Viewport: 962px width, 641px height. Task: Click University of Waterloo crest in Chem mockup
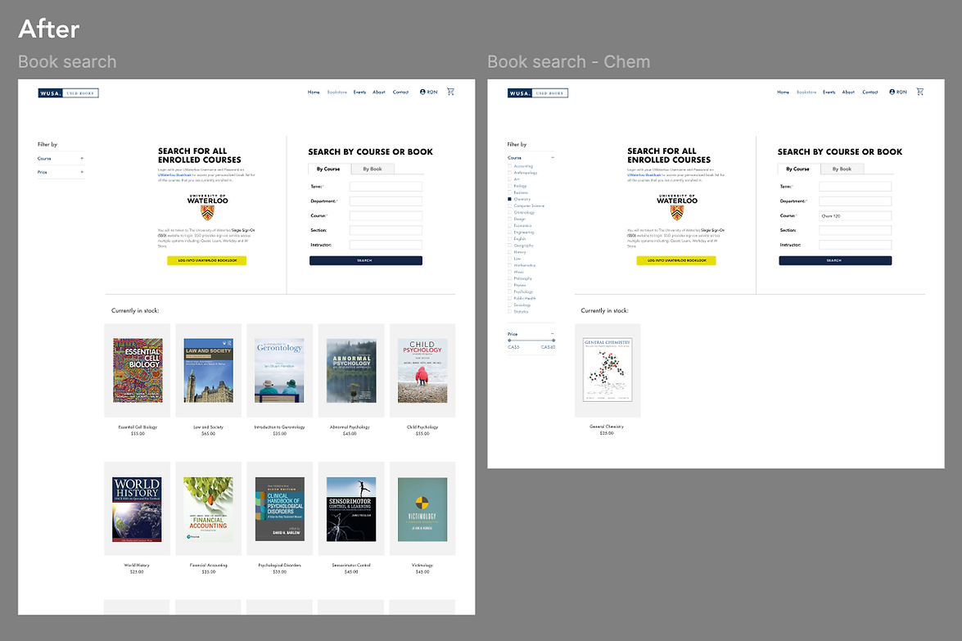click(x=677, y=212)
